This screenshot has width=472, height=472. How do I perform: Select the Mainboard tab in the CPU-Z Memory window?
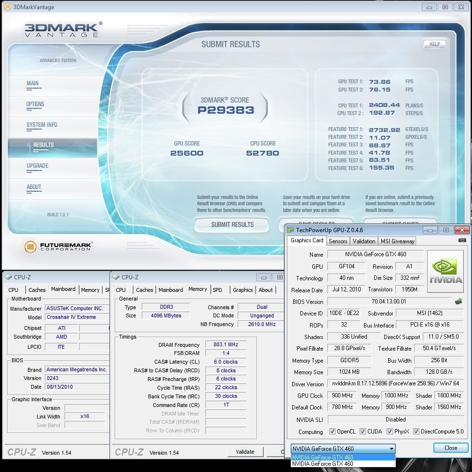click(x=171, y=290)
